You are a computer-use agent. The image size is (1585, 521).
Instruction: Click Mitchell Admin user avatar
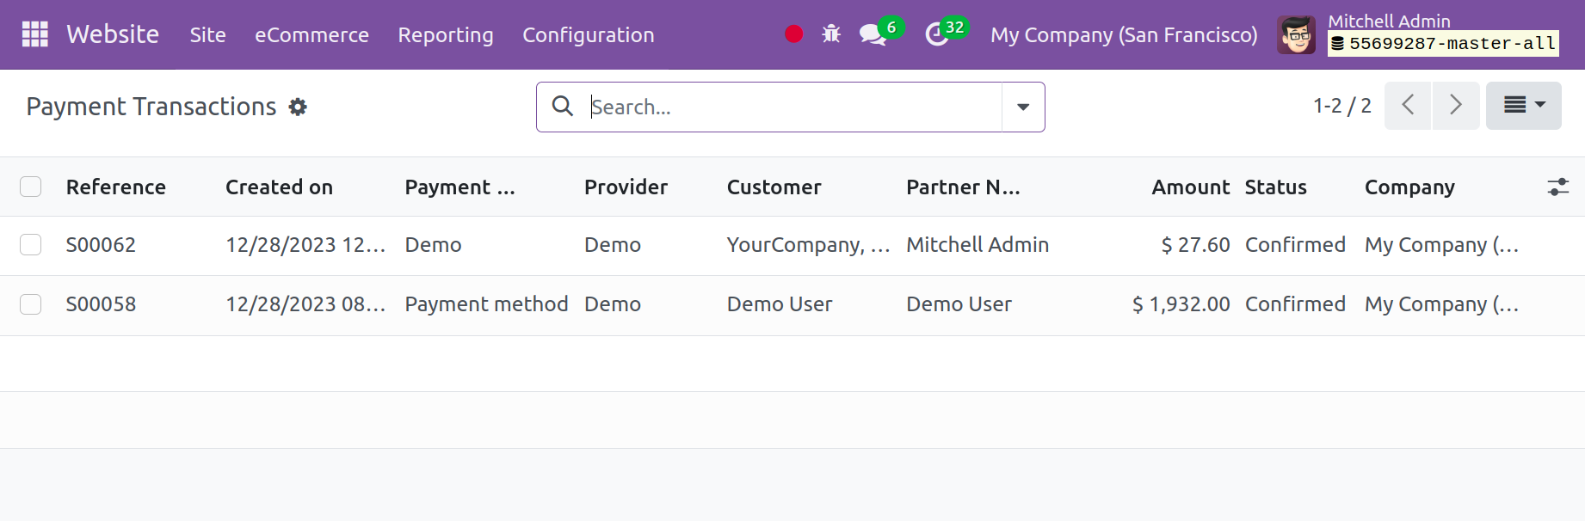(1296, 35)
